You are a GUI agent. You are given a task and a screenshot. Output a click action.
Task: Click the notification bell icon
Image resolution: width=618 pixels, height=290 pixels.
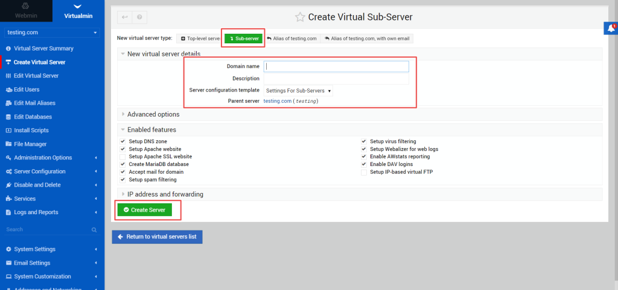click(x=611, y=28)
